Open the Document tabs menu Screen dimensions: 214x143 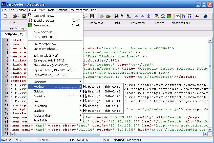pyautogui.click(x=79, y=10)
